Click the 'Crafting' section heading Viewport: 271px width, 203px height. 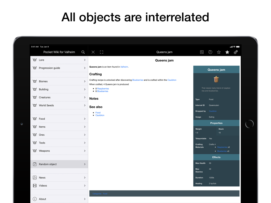pyautogui.click(x=95, y=74)
